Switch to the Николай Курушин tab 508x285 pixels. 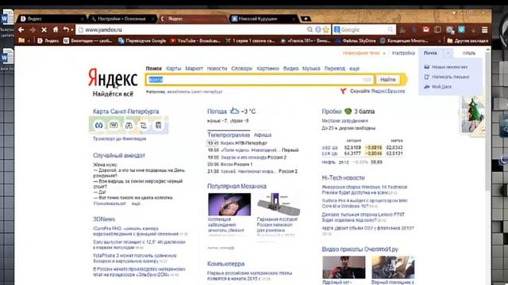point(263,19)
